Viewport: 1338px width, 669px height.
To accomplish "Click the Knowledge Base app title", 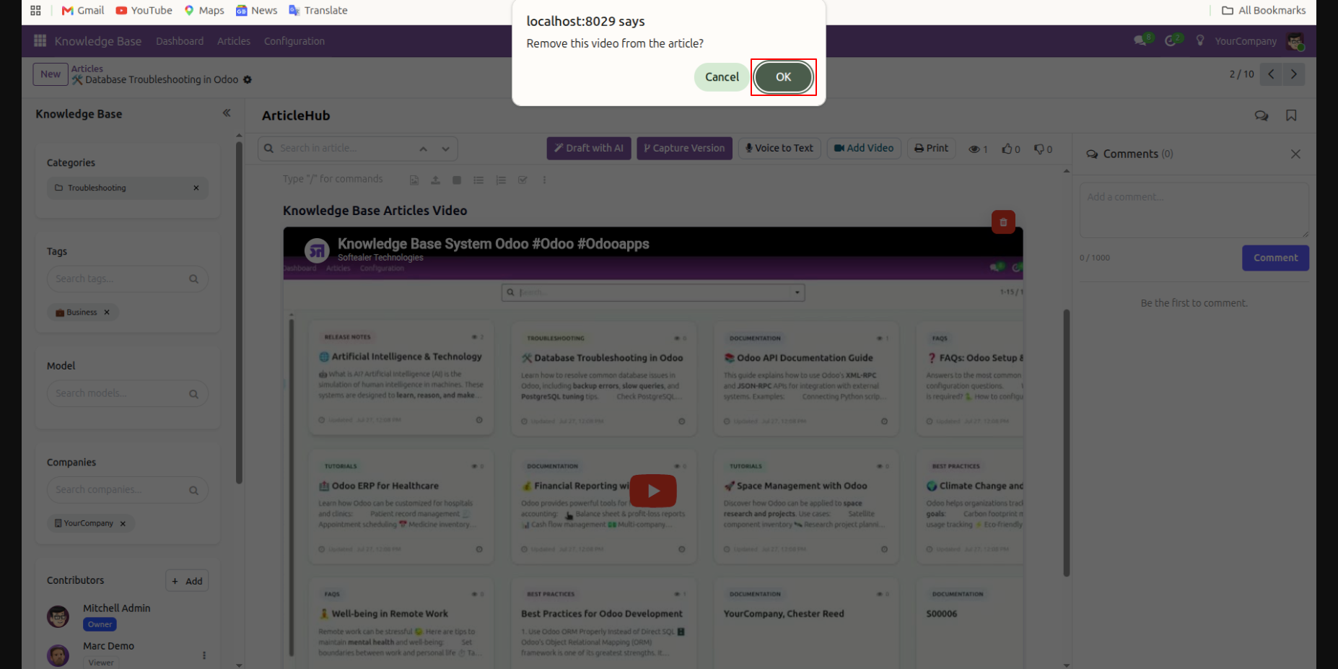I will point(98,41).
